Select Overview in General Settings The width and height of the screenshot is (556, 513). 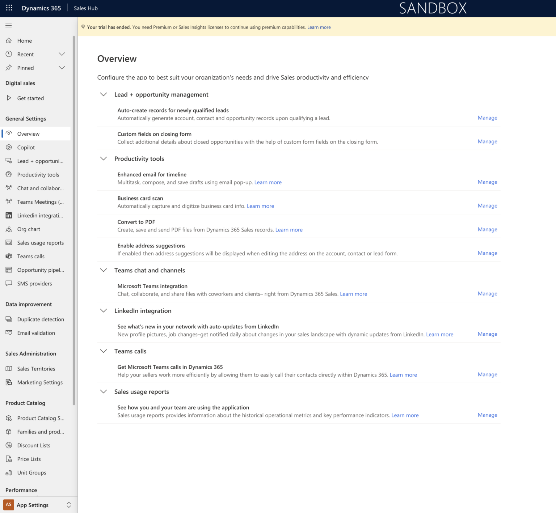tap(36, 133)
